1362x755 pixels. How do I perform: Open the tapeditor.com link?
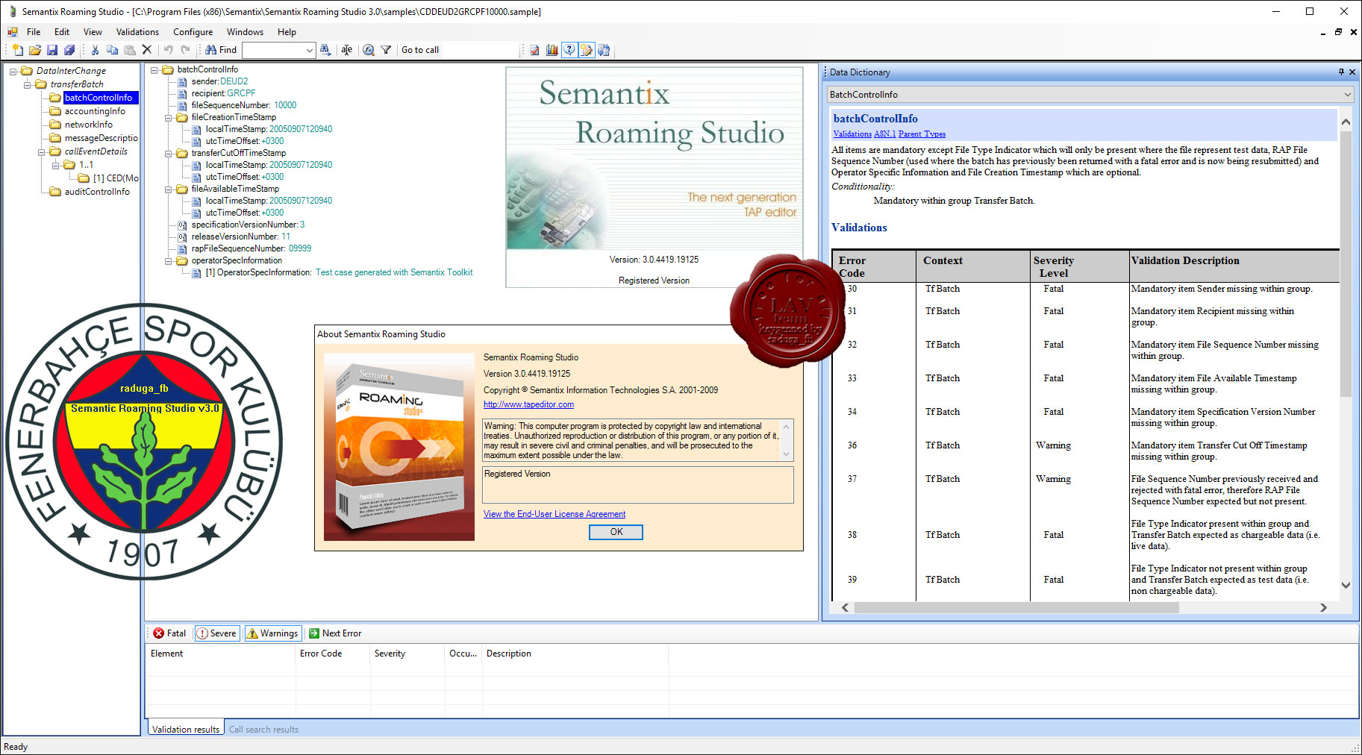click(528, 404)
